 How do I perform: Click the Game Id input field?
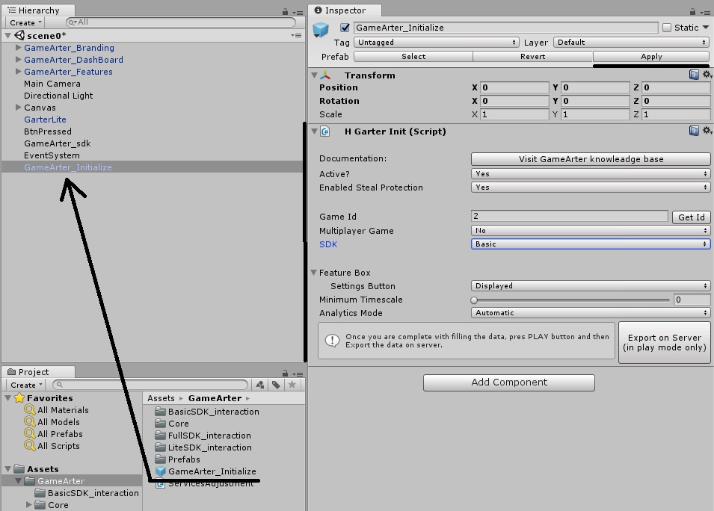(569, 217)
